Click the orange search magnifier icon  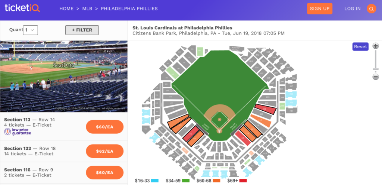(x=371, y=9)
